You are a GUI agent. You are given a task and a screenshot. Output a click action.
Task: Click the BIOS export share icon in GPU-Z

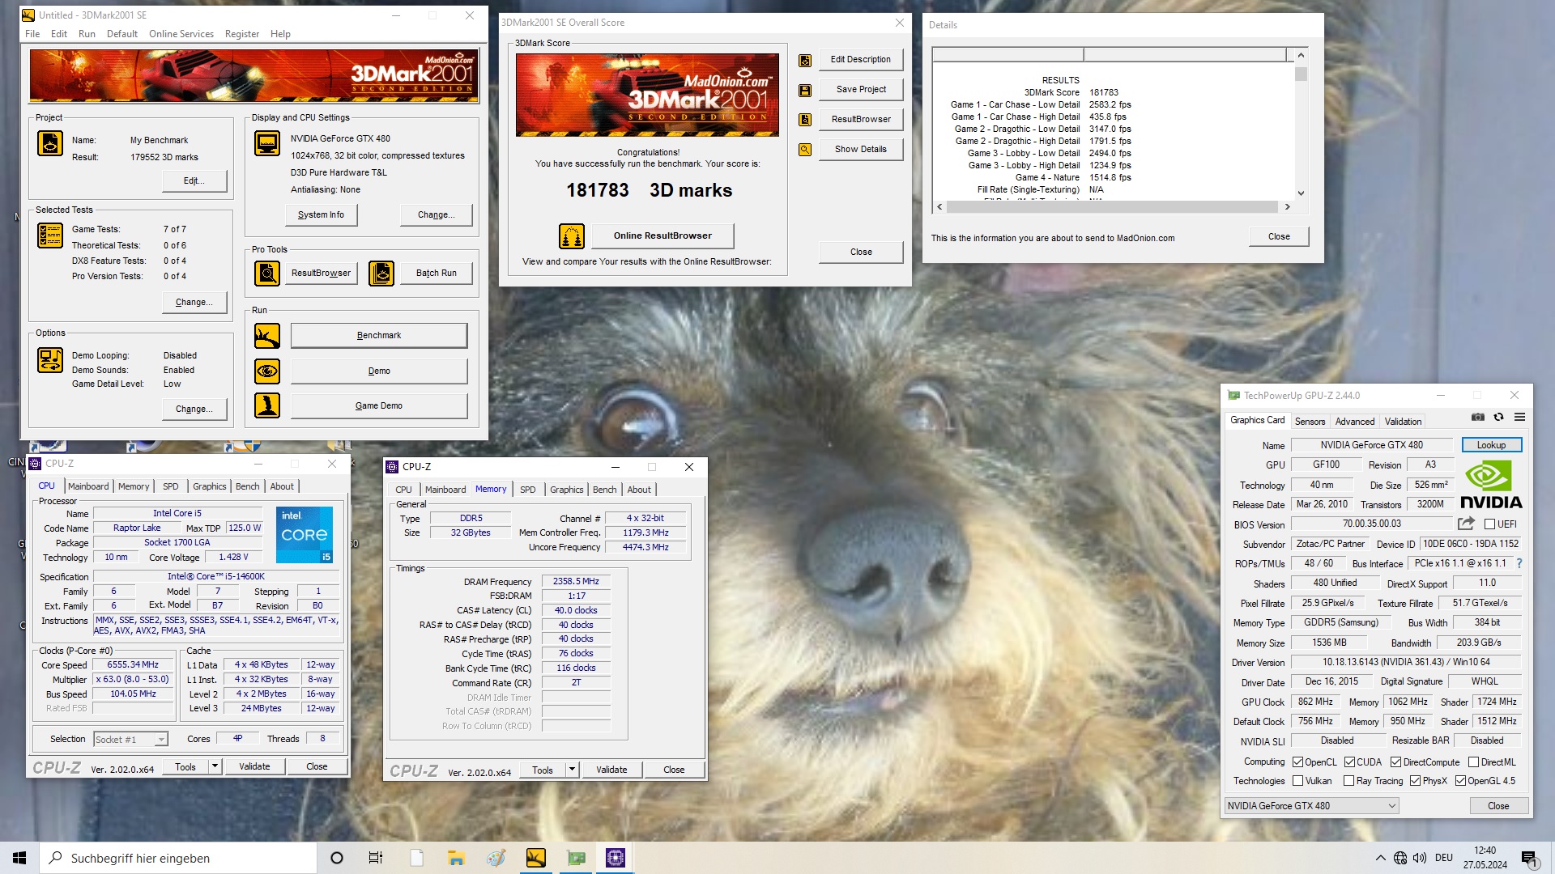1466,524
